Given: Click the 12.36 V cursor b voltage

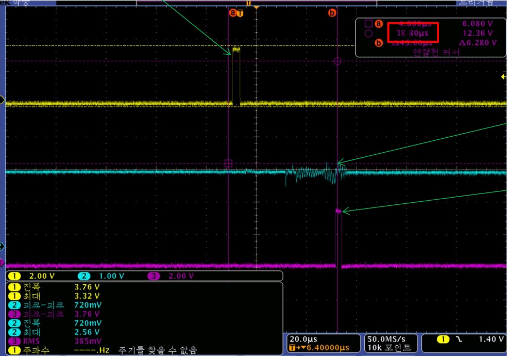Looking at the screenshot, I should coord(478,33).
